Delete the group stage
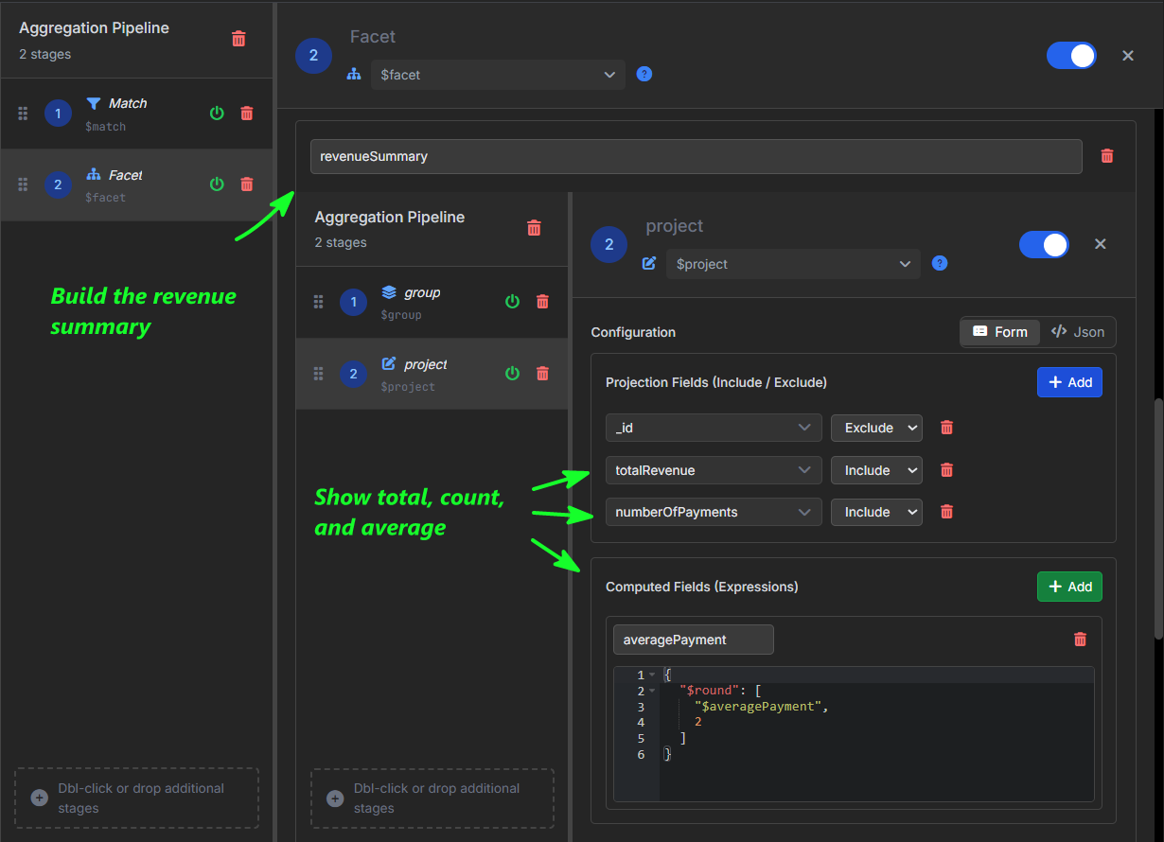The image size is (1164, 842). (x=542, y=302)
